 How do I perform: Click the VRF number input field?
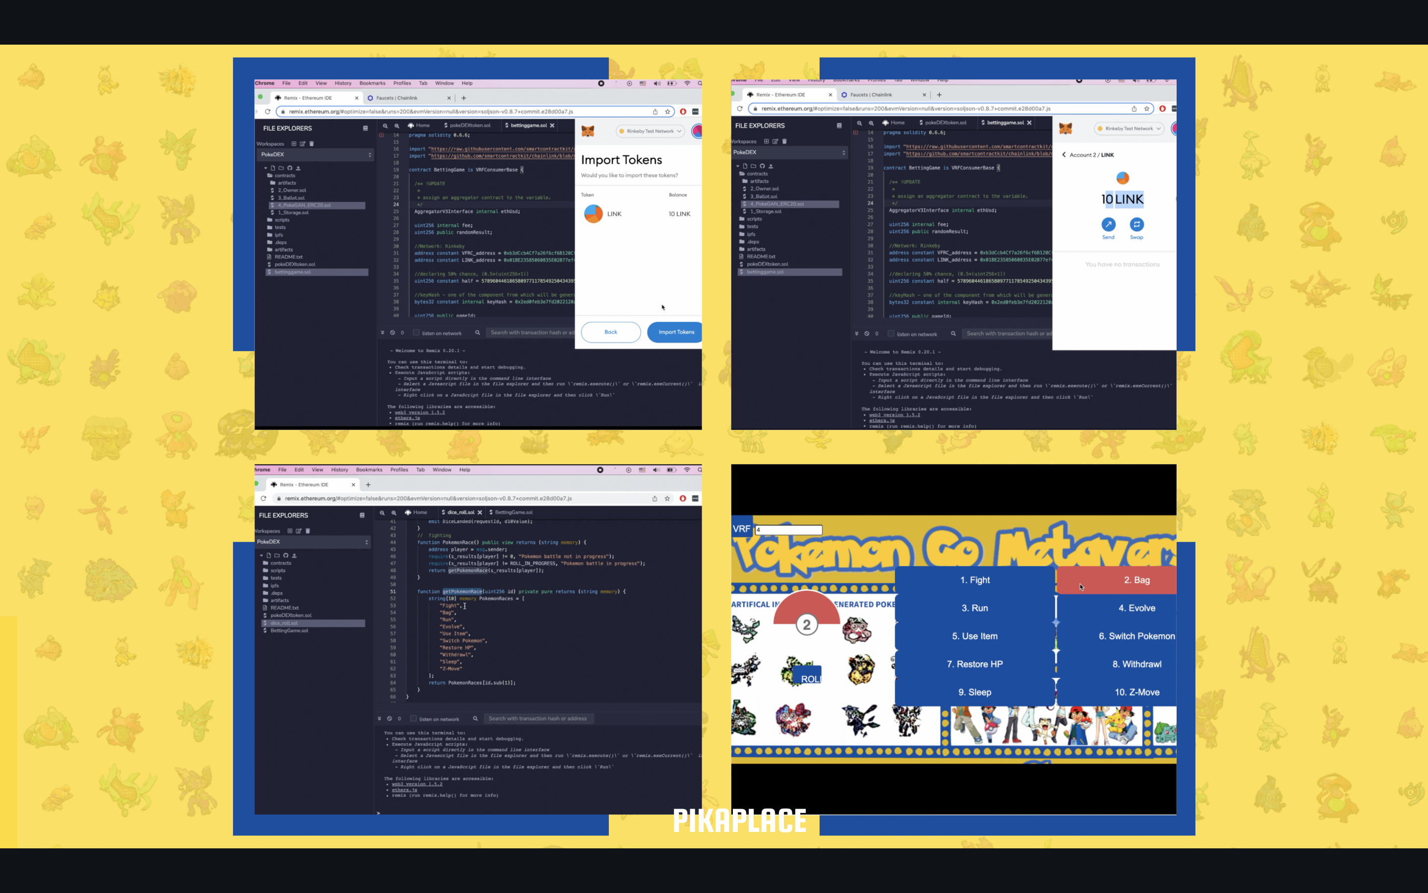click(x=788, y=530)
